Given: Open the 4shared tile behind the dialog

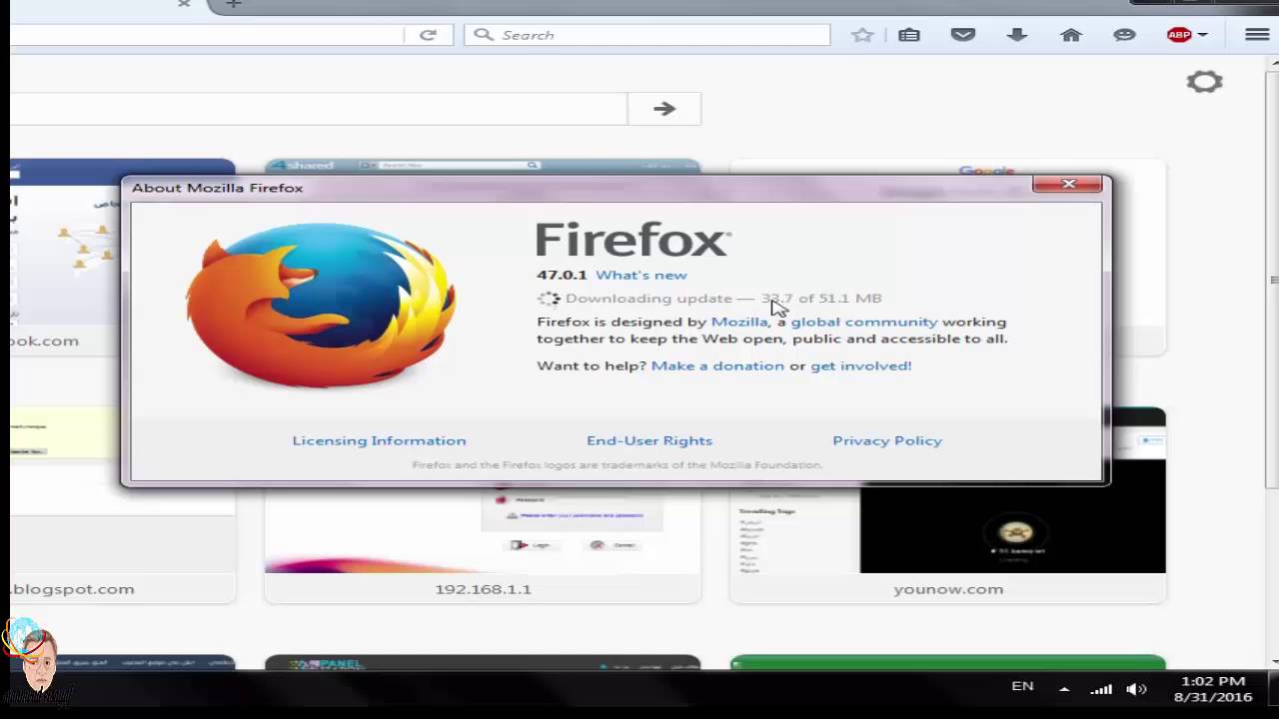Looking at the screenshot, I should click(483, 167).
